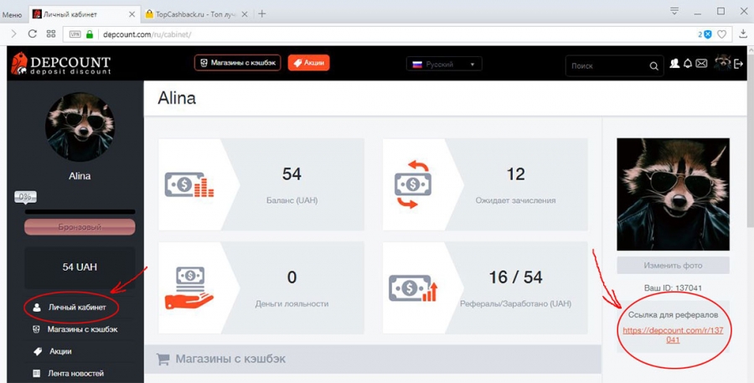Open the browser Меню button
754x383 pixels.
12,14
